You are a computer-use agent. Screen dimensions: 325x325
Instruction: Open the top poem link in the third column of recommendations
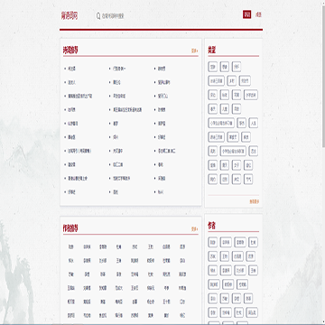[162, 69]
